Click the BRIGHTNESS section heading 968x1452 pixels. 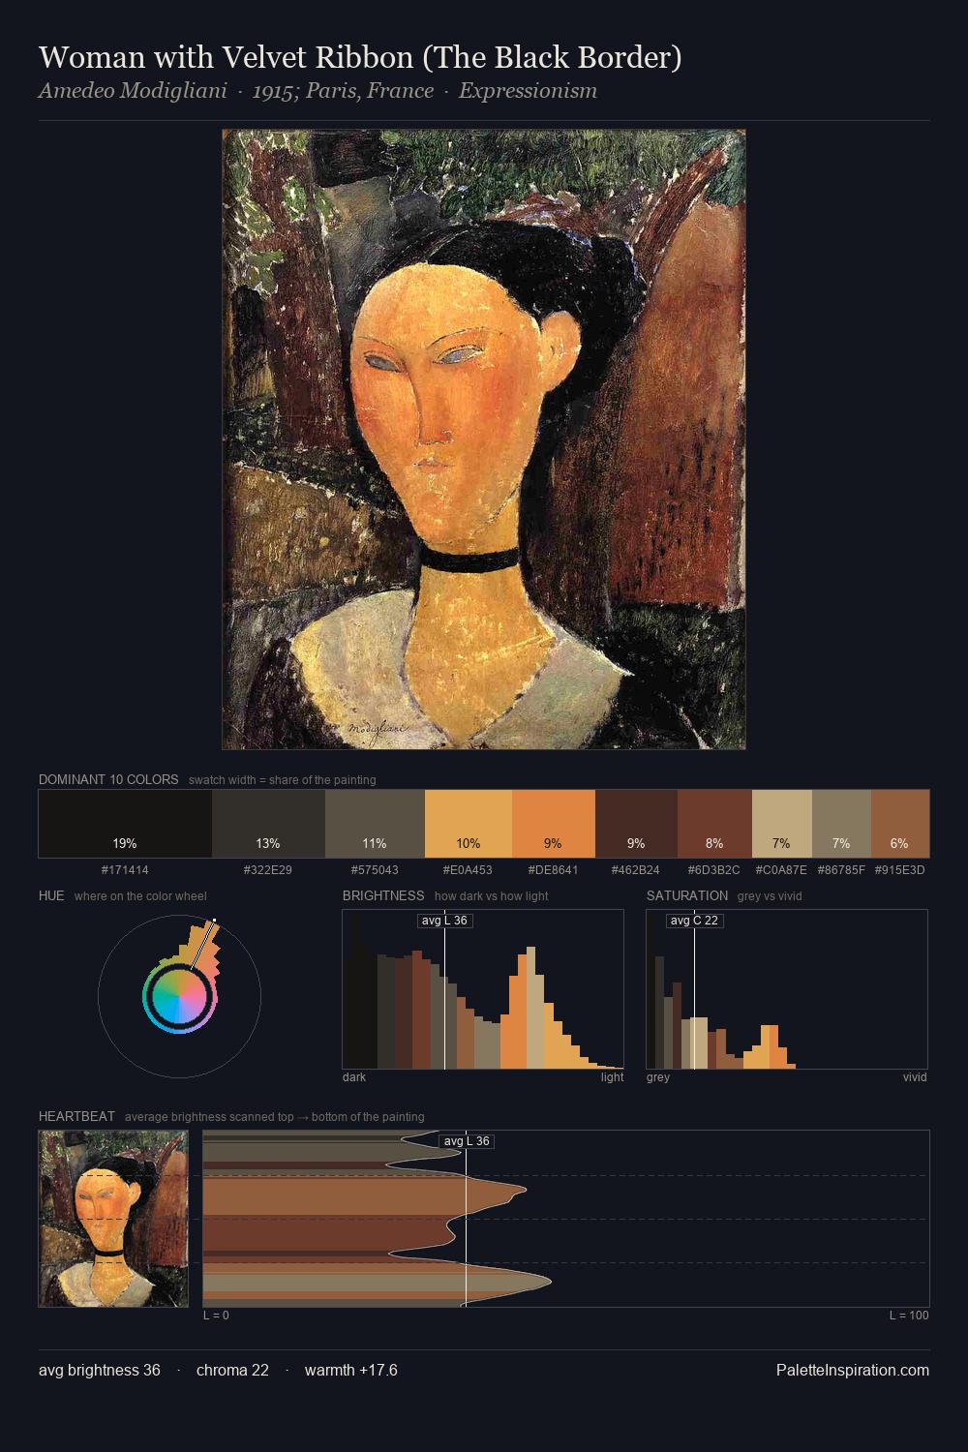383,895
